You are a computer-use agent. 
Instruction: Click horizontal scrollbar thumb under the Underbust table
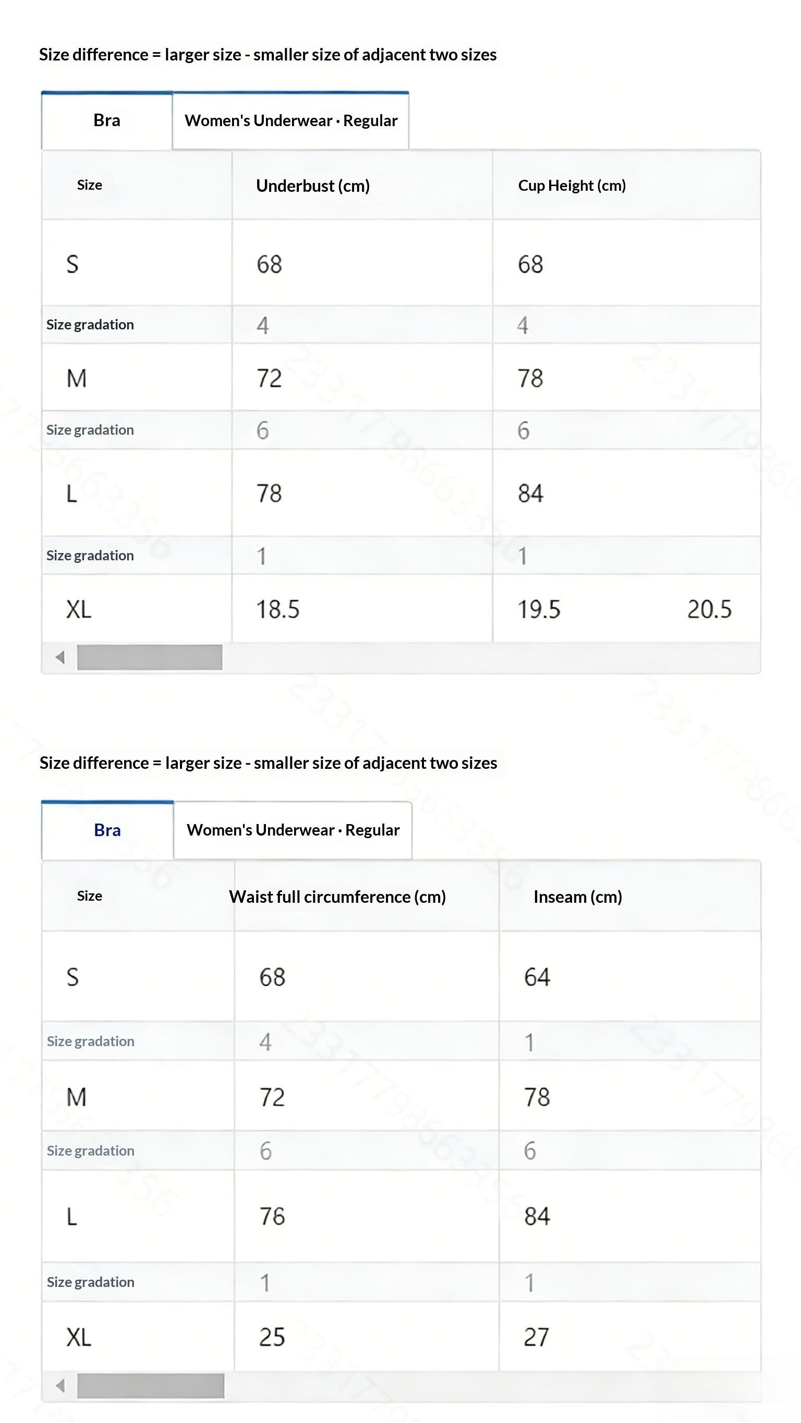[x=149, y=657]
